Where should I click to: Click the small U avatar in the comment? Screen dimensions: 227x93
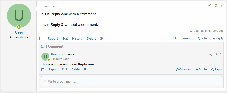click(45, 57)
